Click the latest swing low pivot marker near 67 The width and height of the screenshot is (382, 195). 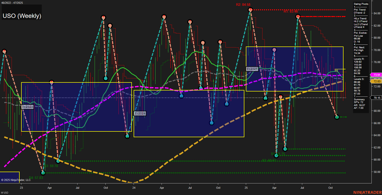[x=337, y=117]
